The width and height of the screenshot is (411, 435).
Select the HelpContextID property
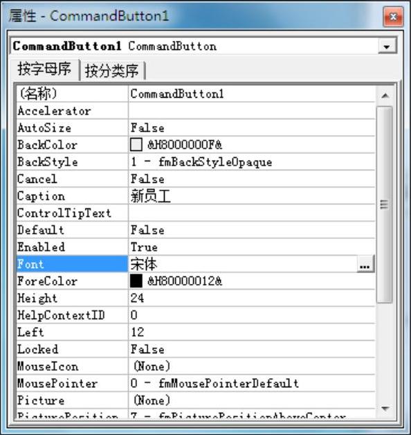coord(72,315)
